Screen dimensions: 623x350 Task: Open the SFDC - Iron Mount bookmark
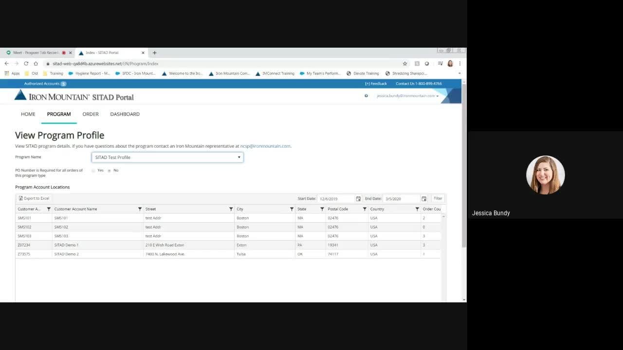pyautogui.click(x=135, y=73)
